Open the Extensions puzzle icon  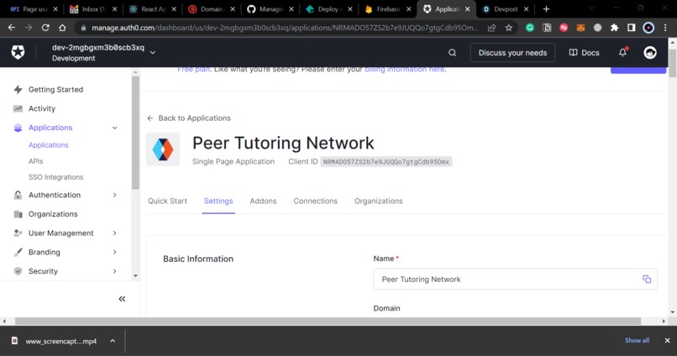pyautogui.click(x=614, y=28)
